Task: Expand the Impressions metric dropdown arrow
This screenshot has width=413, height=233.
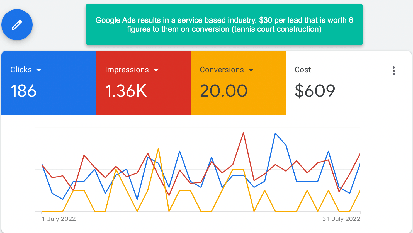Action: 156,70
